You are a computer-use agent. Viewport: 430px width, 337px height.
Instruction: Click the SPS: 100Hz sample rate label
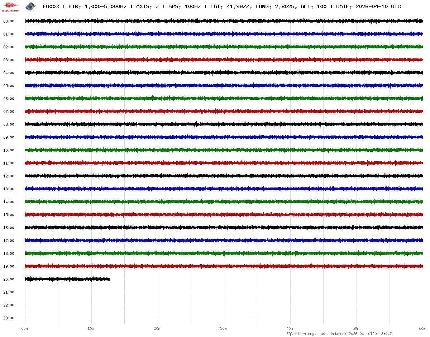[184, 7]
